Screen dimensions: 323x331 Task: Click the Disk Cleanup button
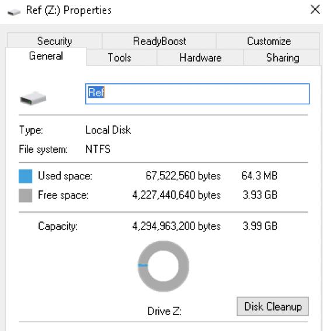point(273,306)
